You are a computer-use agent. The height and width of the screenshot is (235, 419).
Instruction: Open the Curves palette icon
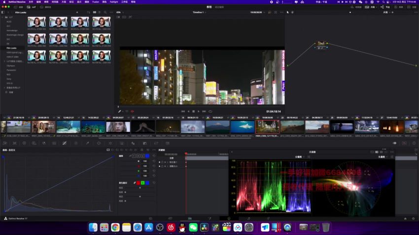click(x=65, y=144)
